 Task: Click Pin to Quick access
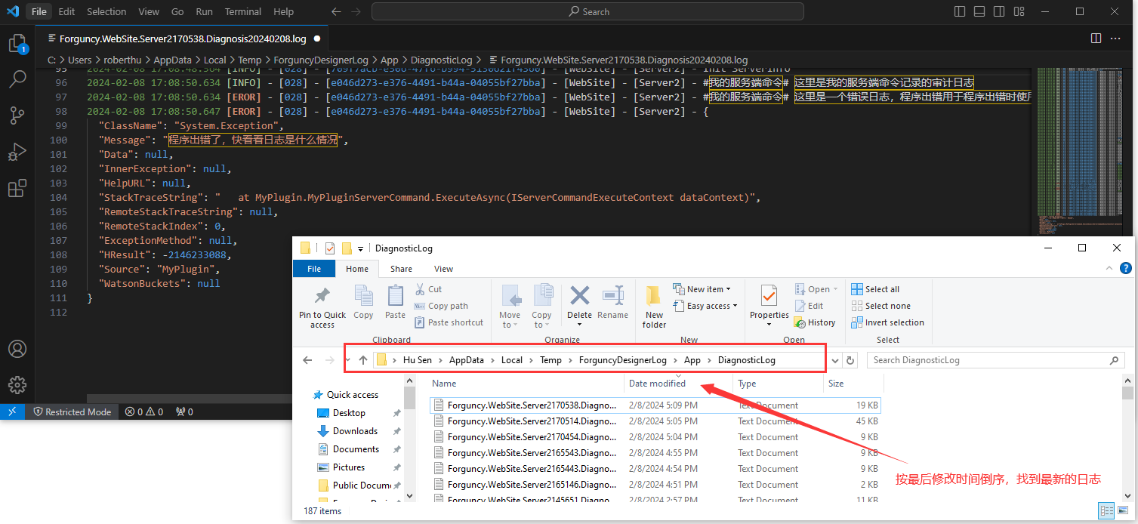tap(322, 307)
